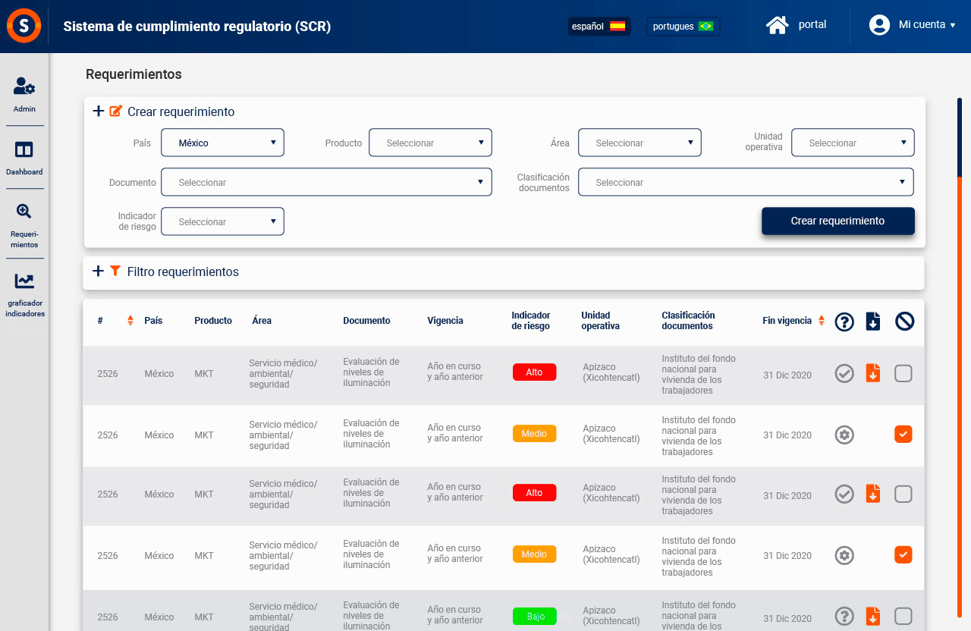Click the orange S logo

(24, 26)
